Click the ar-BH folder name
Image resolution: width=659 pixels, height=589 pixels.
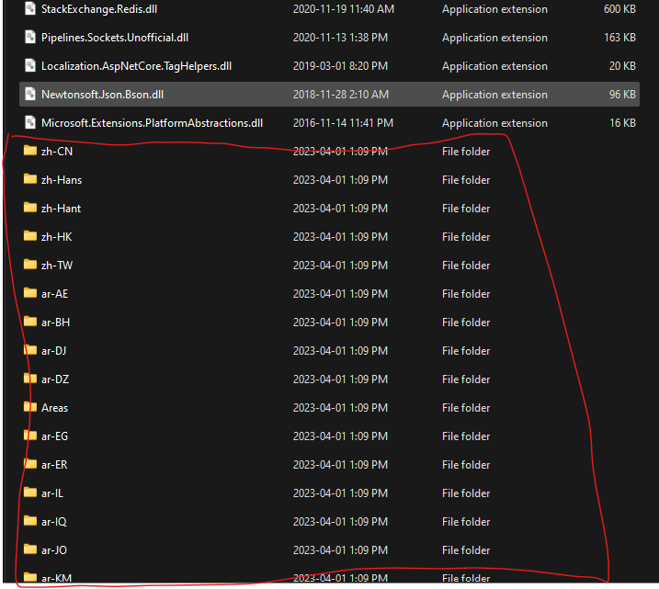pos(55,323)
